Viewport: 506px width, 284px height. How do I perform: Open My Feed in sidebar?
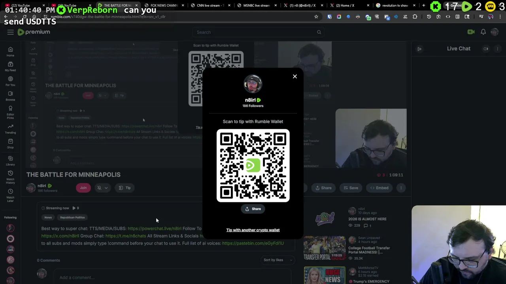pos(10,66)
